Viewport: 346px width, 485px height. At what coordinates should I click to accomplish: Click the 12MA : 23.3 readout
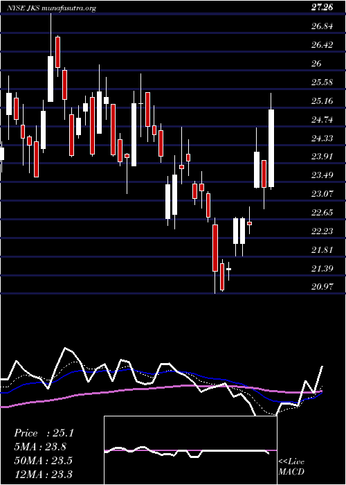43,474
